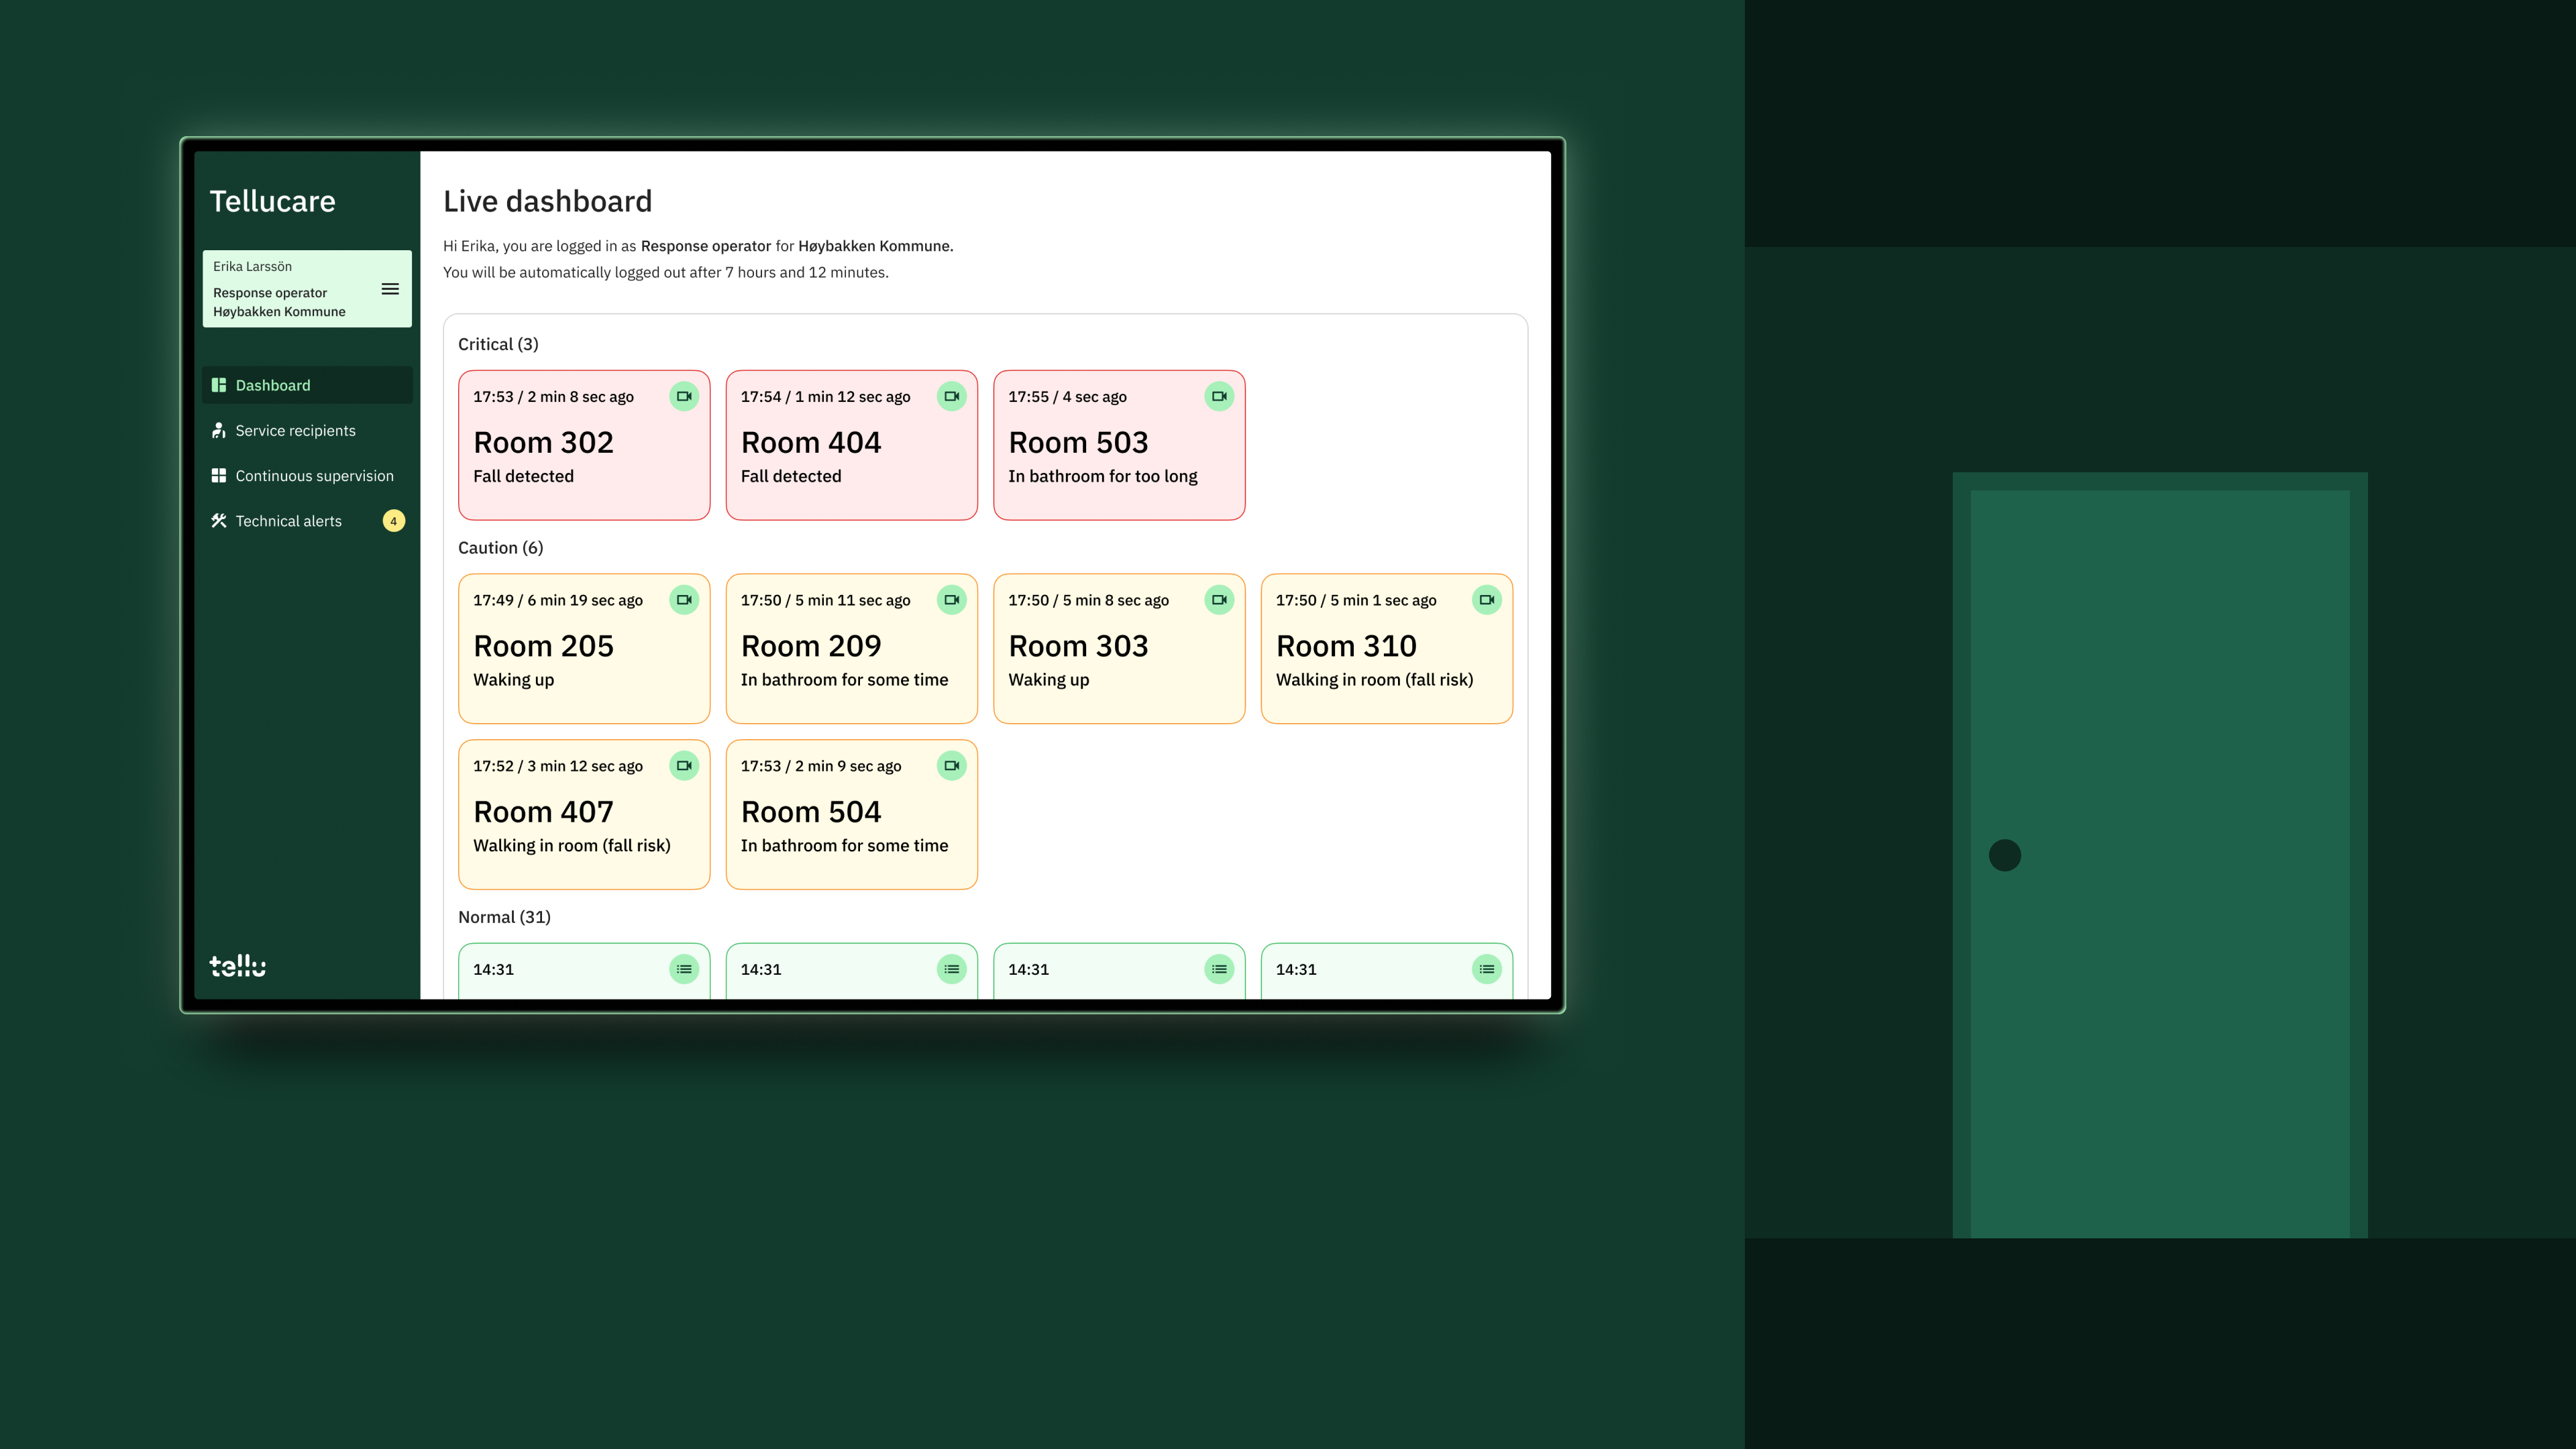Click timestamp '17:53 / 2 min 9 sec ago'
Screen dimensions: 2576x1449
pyautogui.click(x=821, y=766)
